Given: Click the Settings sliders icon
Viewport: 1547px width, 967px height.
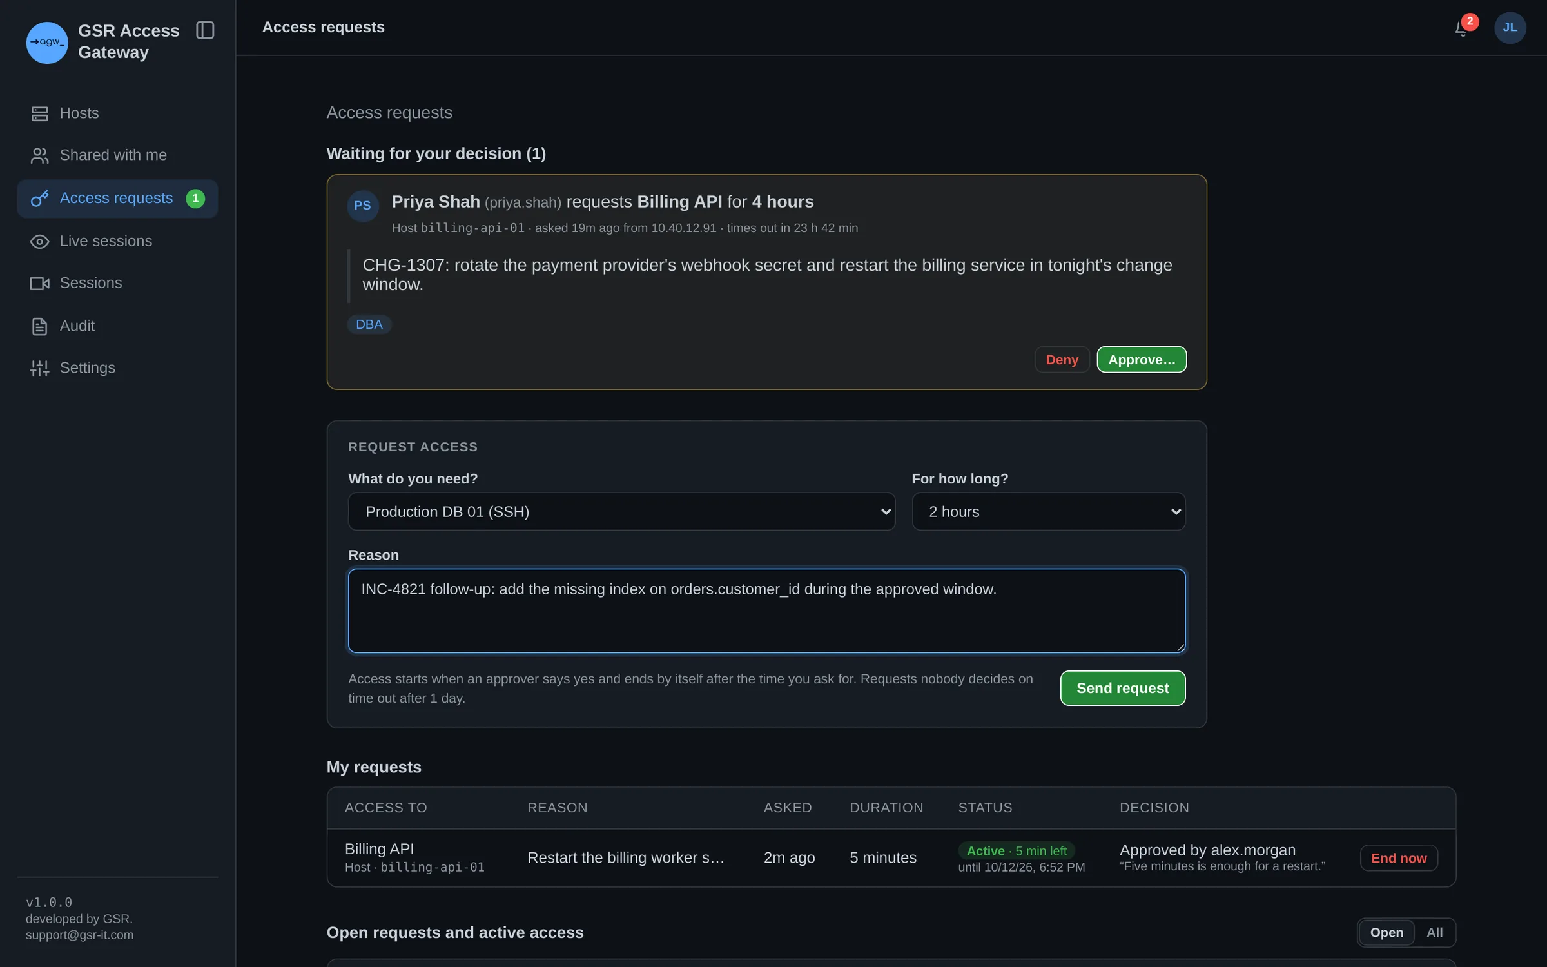Looking at the screenshot, I should click(x=39, y=368).
